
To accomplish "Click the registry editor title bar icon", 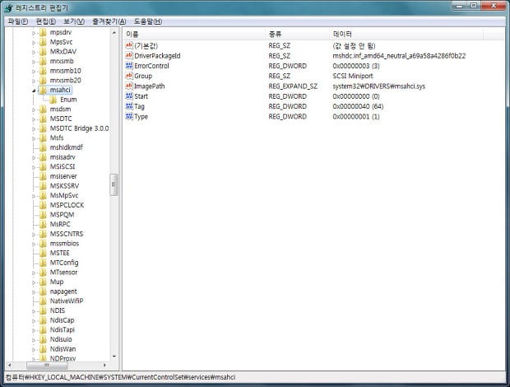I will [7, 7].
